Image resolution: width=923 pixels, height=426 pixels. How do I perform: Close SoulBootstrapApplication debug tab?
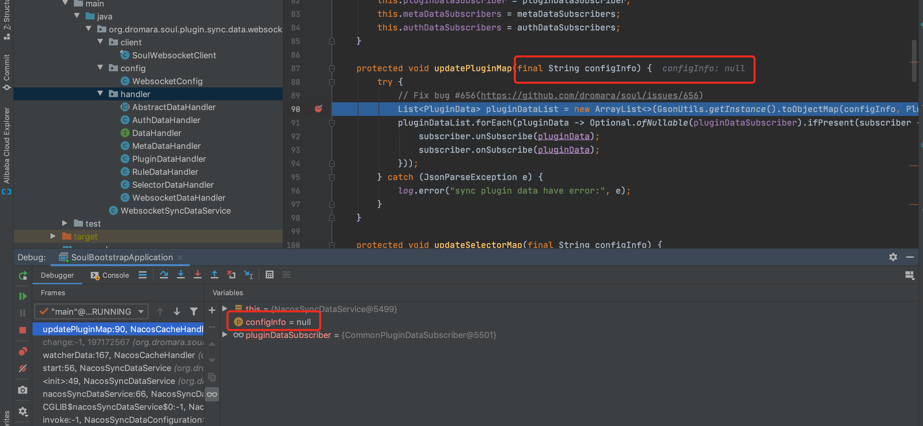pos(180,257)
